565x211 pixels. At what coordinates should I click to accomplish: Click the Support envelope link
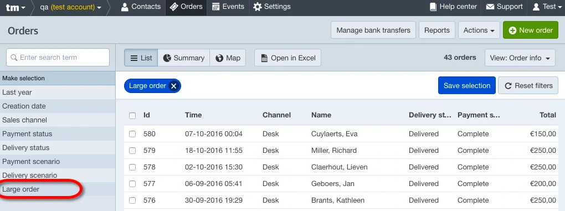504,7
